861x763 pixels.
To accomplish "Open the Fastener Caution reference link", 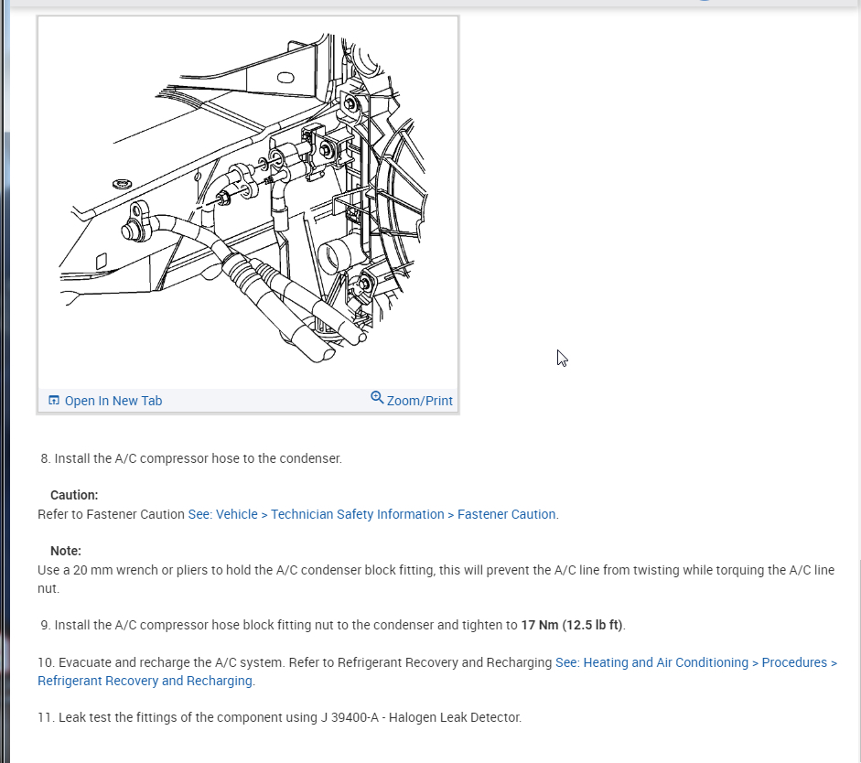I will coord(373,514).
